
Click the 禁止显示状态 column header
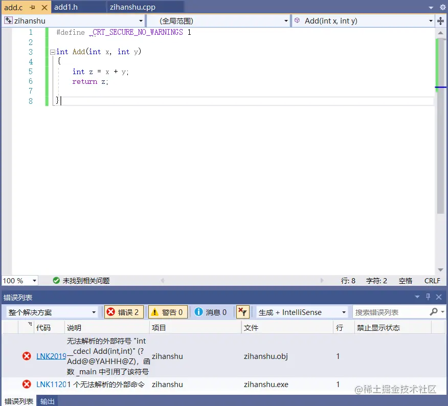[393, 328]
